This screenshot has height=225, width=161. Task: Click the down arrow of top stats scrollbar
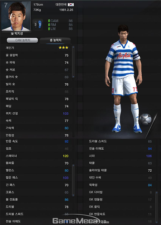(x=73, y=77)
